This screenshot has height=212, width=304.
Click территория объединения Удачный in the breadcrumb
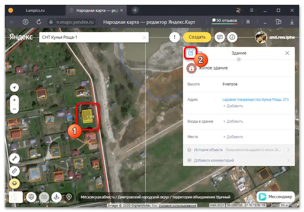click(x=201, y=197)
